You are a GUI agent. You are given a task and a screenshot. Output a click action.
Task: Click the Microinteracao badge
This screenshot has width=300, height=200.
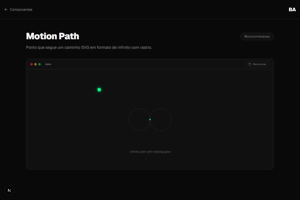[257, 36]
